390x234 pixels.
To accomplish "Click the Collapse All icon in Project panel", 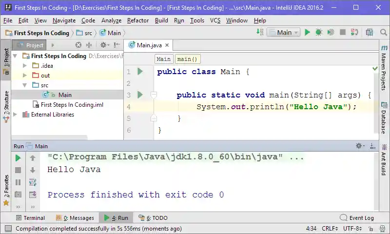I will tap(89, 45).
